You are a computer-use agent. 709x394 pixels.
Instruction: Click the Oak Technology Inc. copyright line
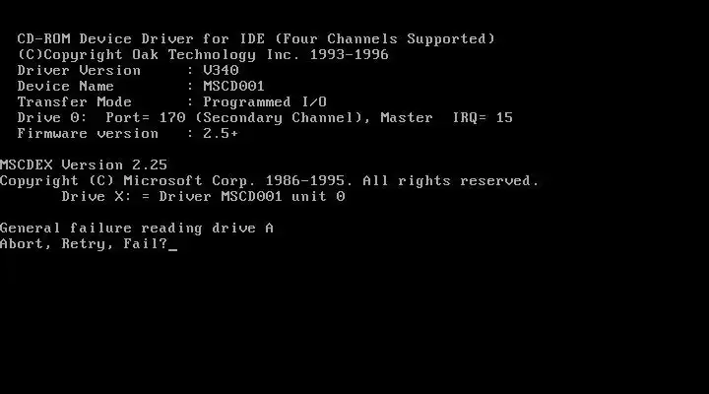[x=203, y=55]
